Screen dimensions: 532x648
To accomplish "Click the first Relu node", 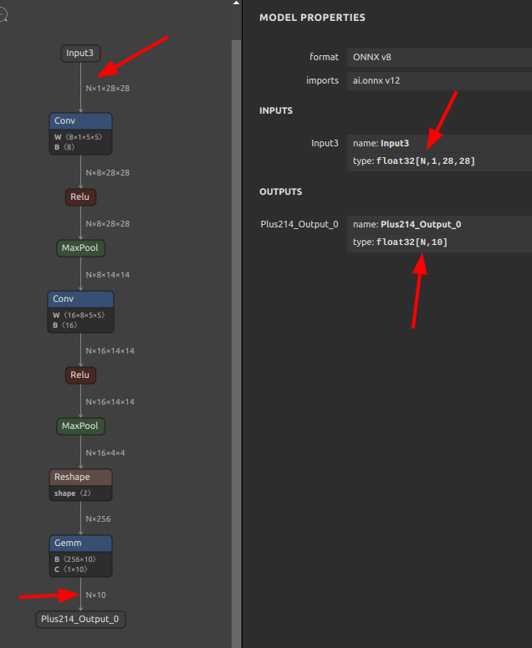I will pos(80,197).
